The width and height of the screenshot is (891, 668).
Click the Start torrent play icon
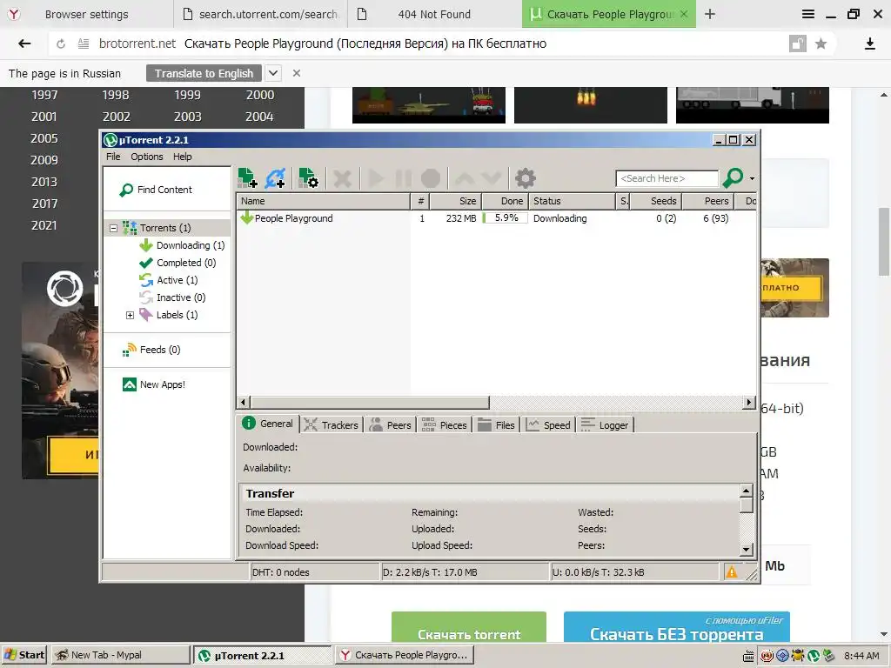point(375,178)
